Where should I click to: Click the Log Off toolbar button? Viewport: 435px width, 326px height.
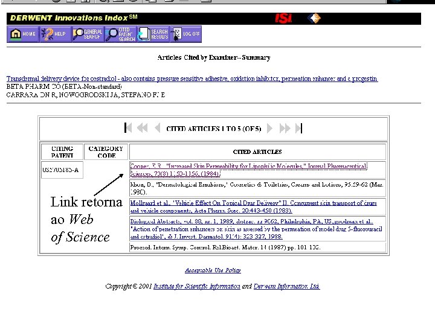point(185,34)
